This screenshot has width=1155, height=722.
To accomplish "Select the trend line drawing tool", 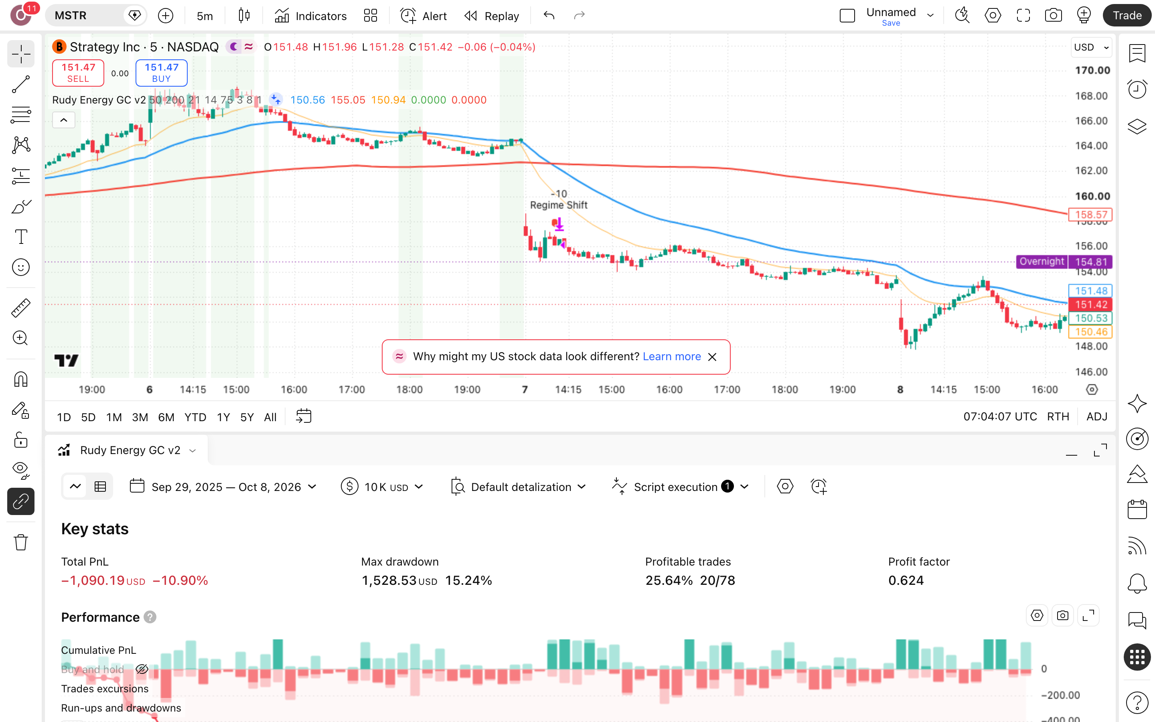I will 20,85.
